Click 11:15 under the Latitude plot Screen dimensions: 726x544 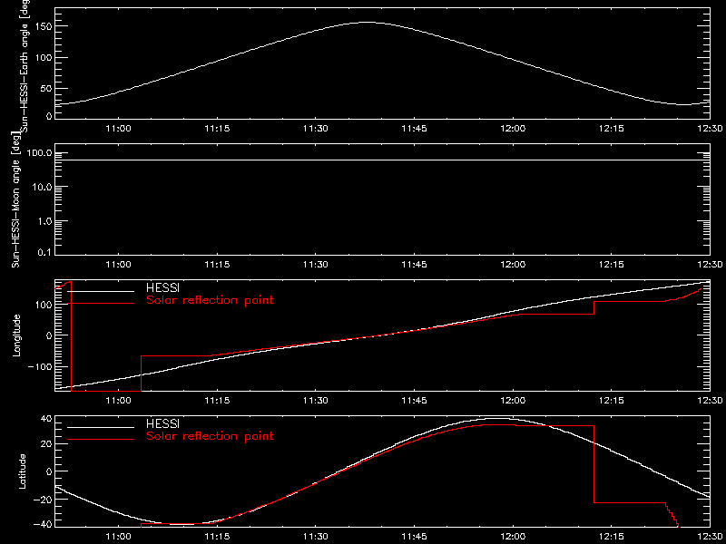click(x=217, y=537)
